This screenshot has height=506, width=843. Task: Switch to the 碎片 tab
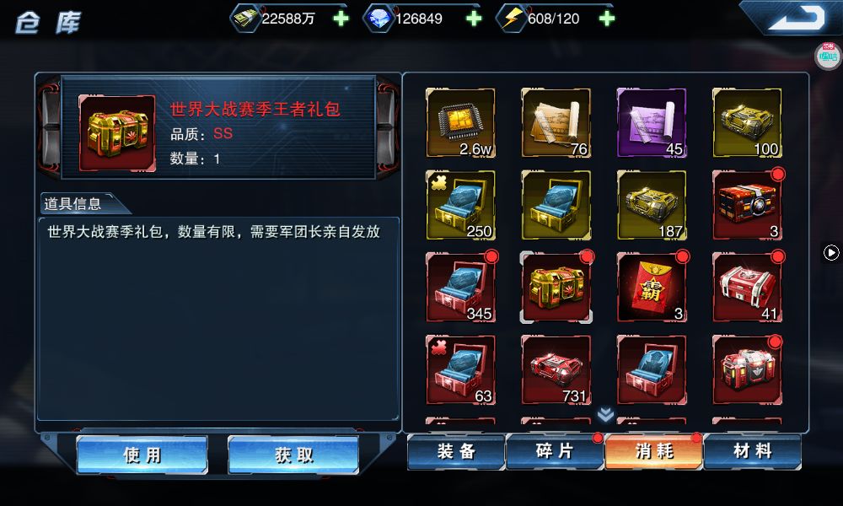pyautogui.click(x=555, y=452)
